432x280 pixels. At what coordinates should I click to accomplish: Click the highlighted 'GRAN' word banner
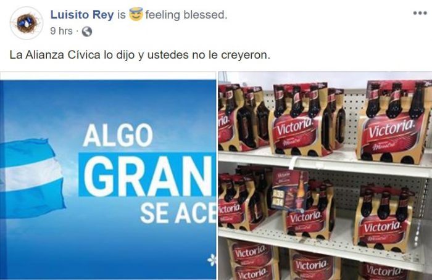pos(147,175)
